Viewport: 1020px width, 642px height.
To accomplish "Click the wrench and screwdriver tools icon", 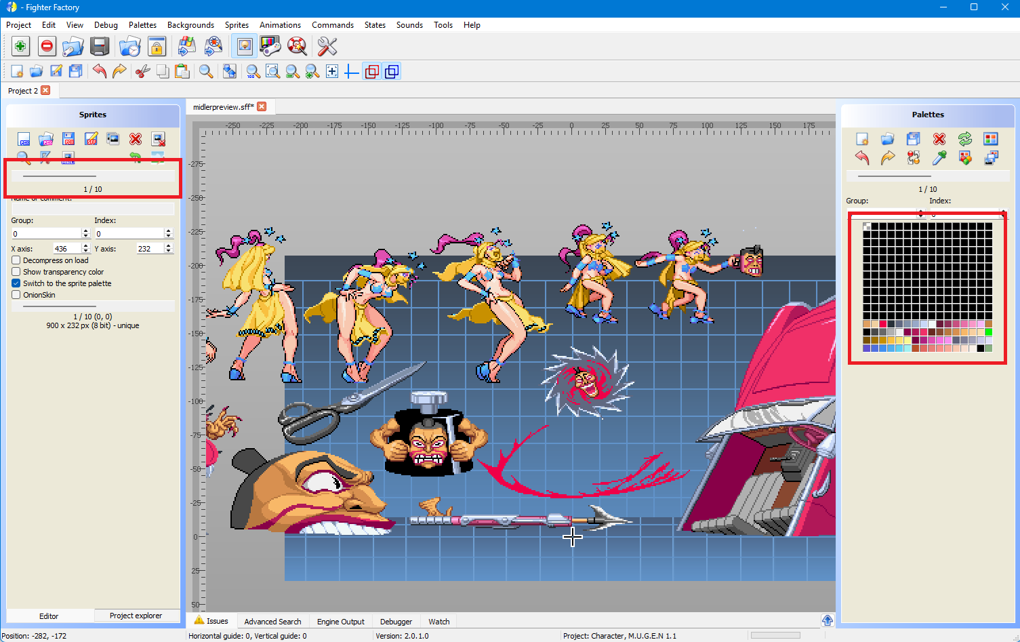I will coord(327,47).
